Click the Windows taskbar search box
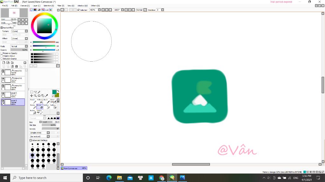The image size is (325, 182). [x=47, y=178]
